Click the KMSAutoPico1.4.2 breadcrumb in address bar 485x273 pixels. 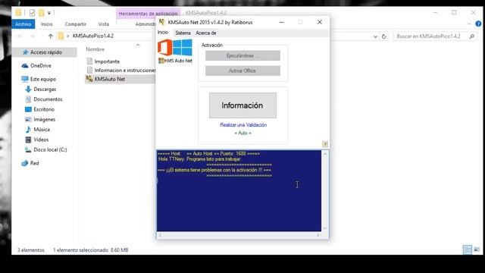click(93, 36)
